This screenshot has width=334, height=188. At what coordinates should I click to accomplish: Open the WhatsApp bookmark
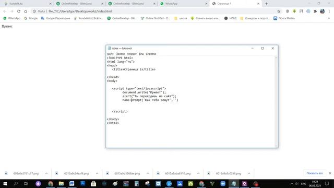(x=11, y=18)
